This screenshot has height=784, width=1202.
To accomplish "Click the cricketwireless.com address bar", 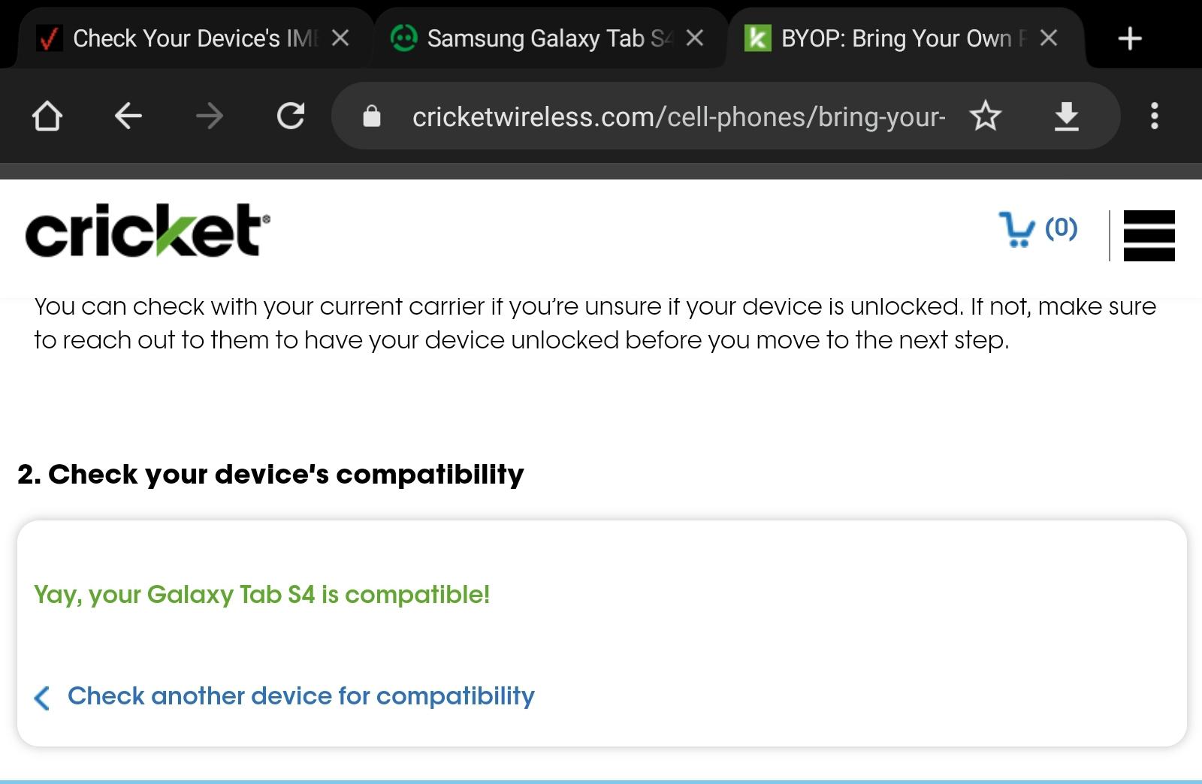I will pos(676,116).
